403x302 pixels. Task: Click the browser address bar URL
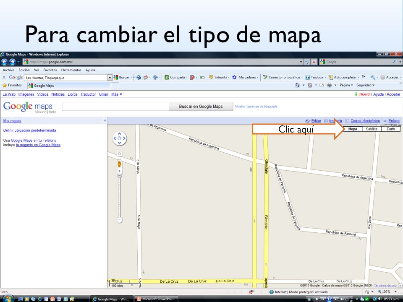(x=161, y=62)
